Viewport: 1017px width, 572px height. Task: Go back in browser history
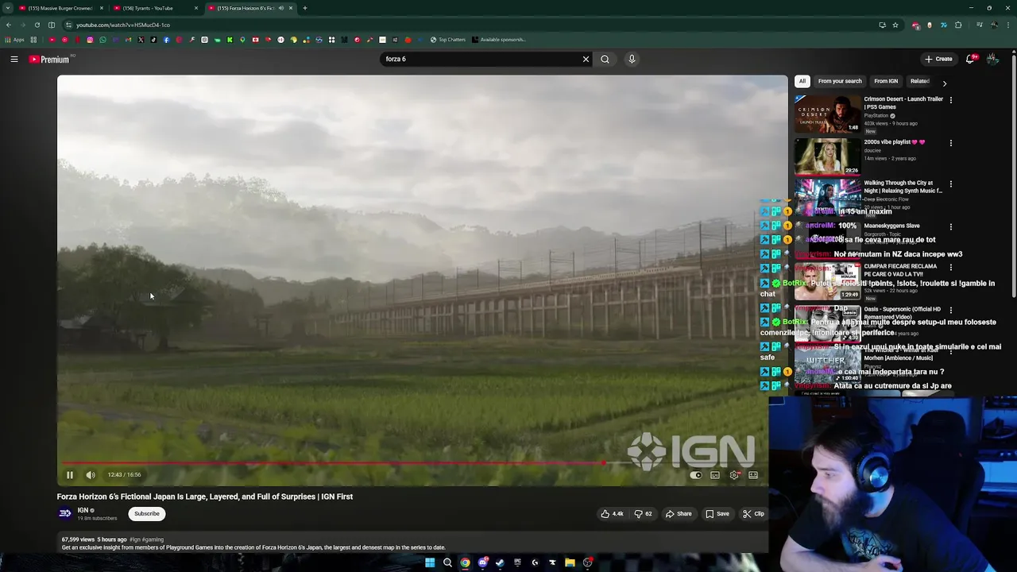pos(8,25)
